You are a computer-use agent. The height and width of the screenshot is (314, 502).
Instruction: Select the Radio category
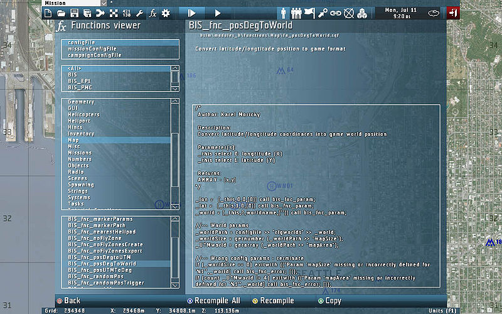pos(117,172)
